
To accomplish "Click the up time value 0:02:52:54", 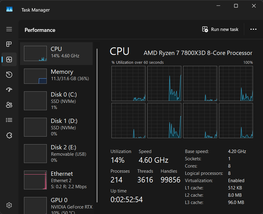I will tap(127, 199).
